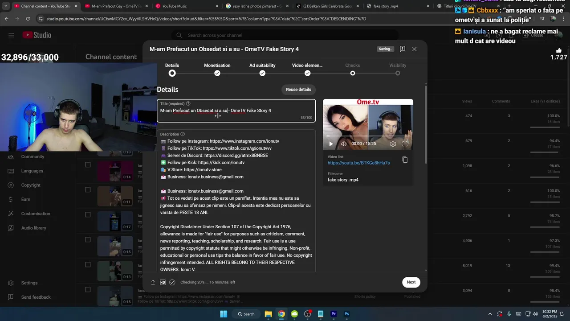Switch to the Balkan Girls TikTok browser tab
The height and width of the screenshot is (321, 570).
(327, 6)
